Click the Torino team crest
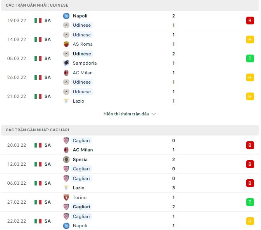Image resolution: width=261 pixels, height=230 pixels. pyautogui.click(x=66, y=197)
